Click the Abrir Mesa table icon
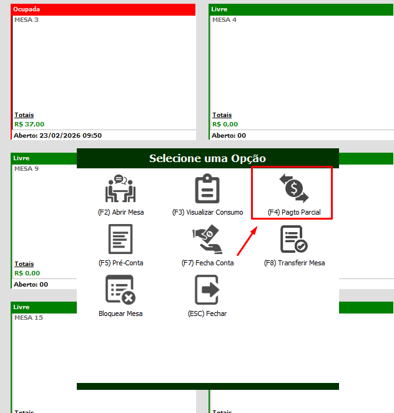Viewport: 394px width, 413px height. pos(121,188)
